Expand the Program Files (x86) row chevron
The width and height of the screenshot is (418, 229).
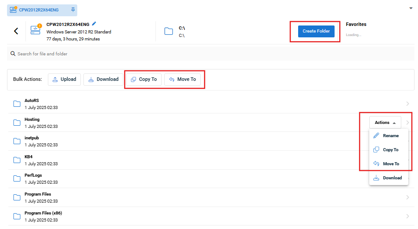tap(407, 216)
